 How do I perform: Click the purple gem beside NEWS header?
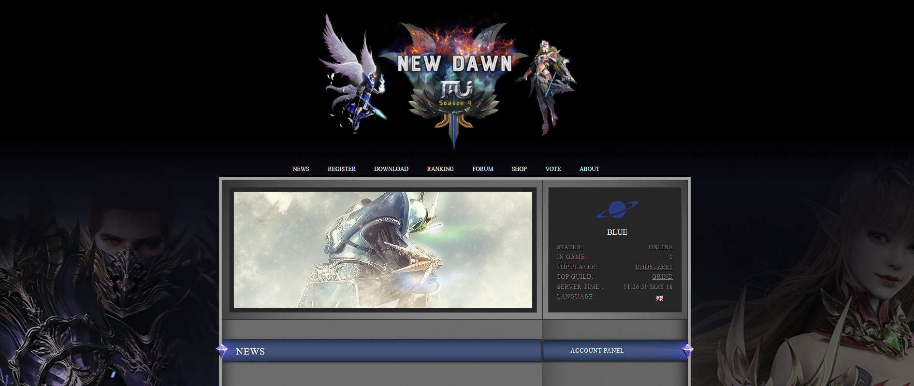click(222, 350)
